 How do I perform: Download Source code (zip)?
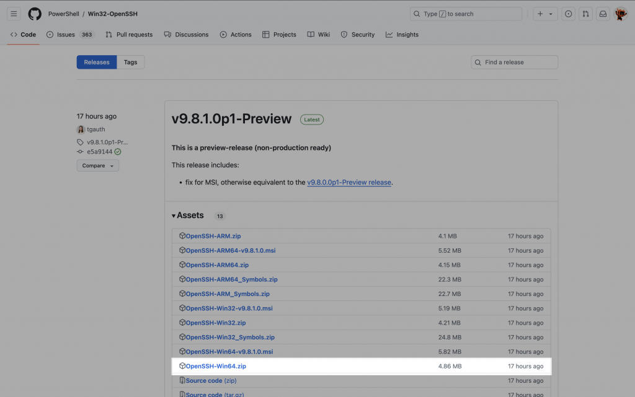point(211,381)
